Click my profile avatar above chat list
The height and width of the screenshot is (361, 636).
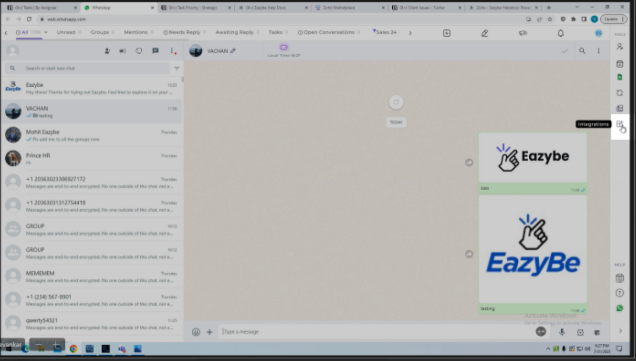click(13, 51)
